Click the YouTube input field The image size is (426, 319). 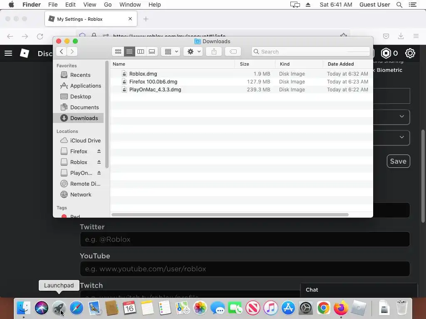pyautogui.click(x=245, y=269)
